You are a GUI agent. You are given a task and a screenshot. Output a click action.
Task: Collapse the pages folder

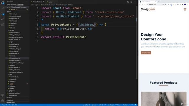pos(11,42)
